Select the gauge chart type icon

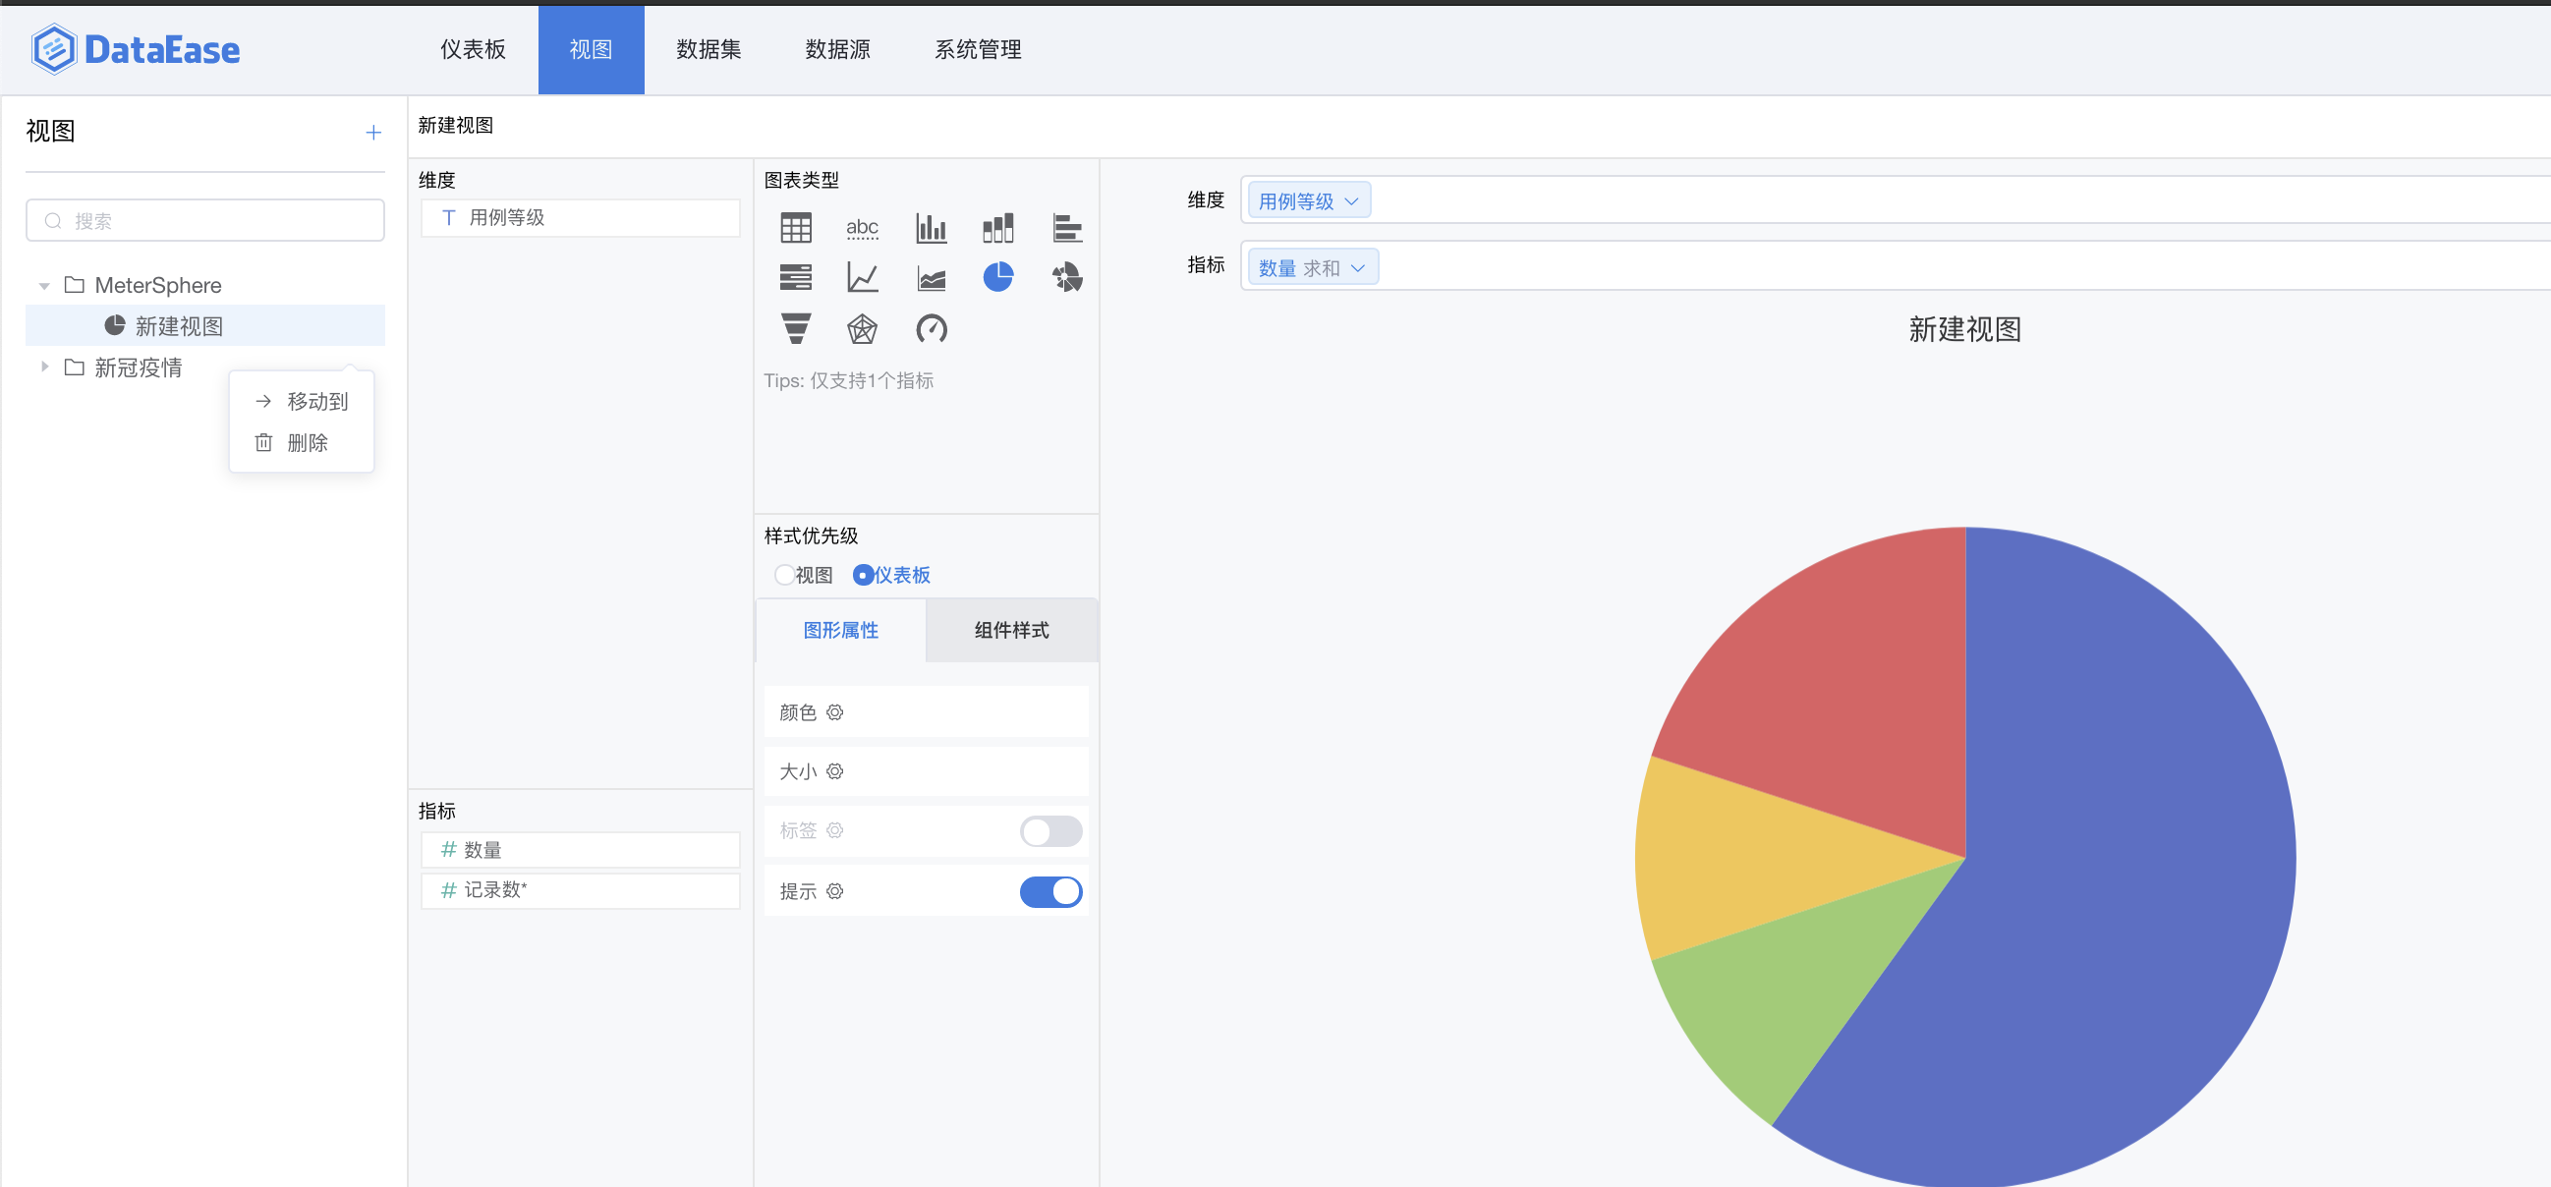(x=931, y=328)
